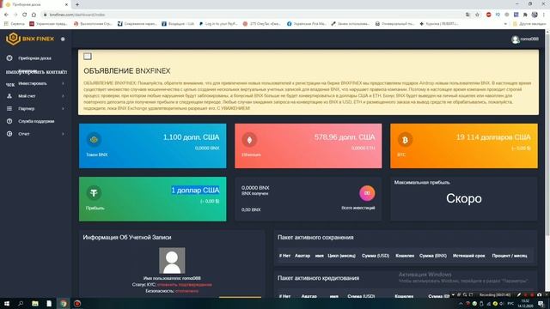Click the taskbar search icon
This screenshot has width=550, height=309.
tap(21, 303)
